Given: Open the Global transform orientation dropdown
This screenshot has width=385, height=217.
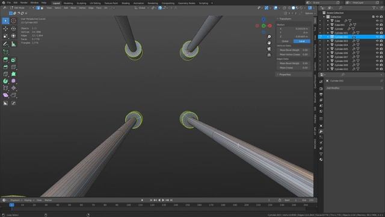Looking at the screenshot, I should 141,8.
